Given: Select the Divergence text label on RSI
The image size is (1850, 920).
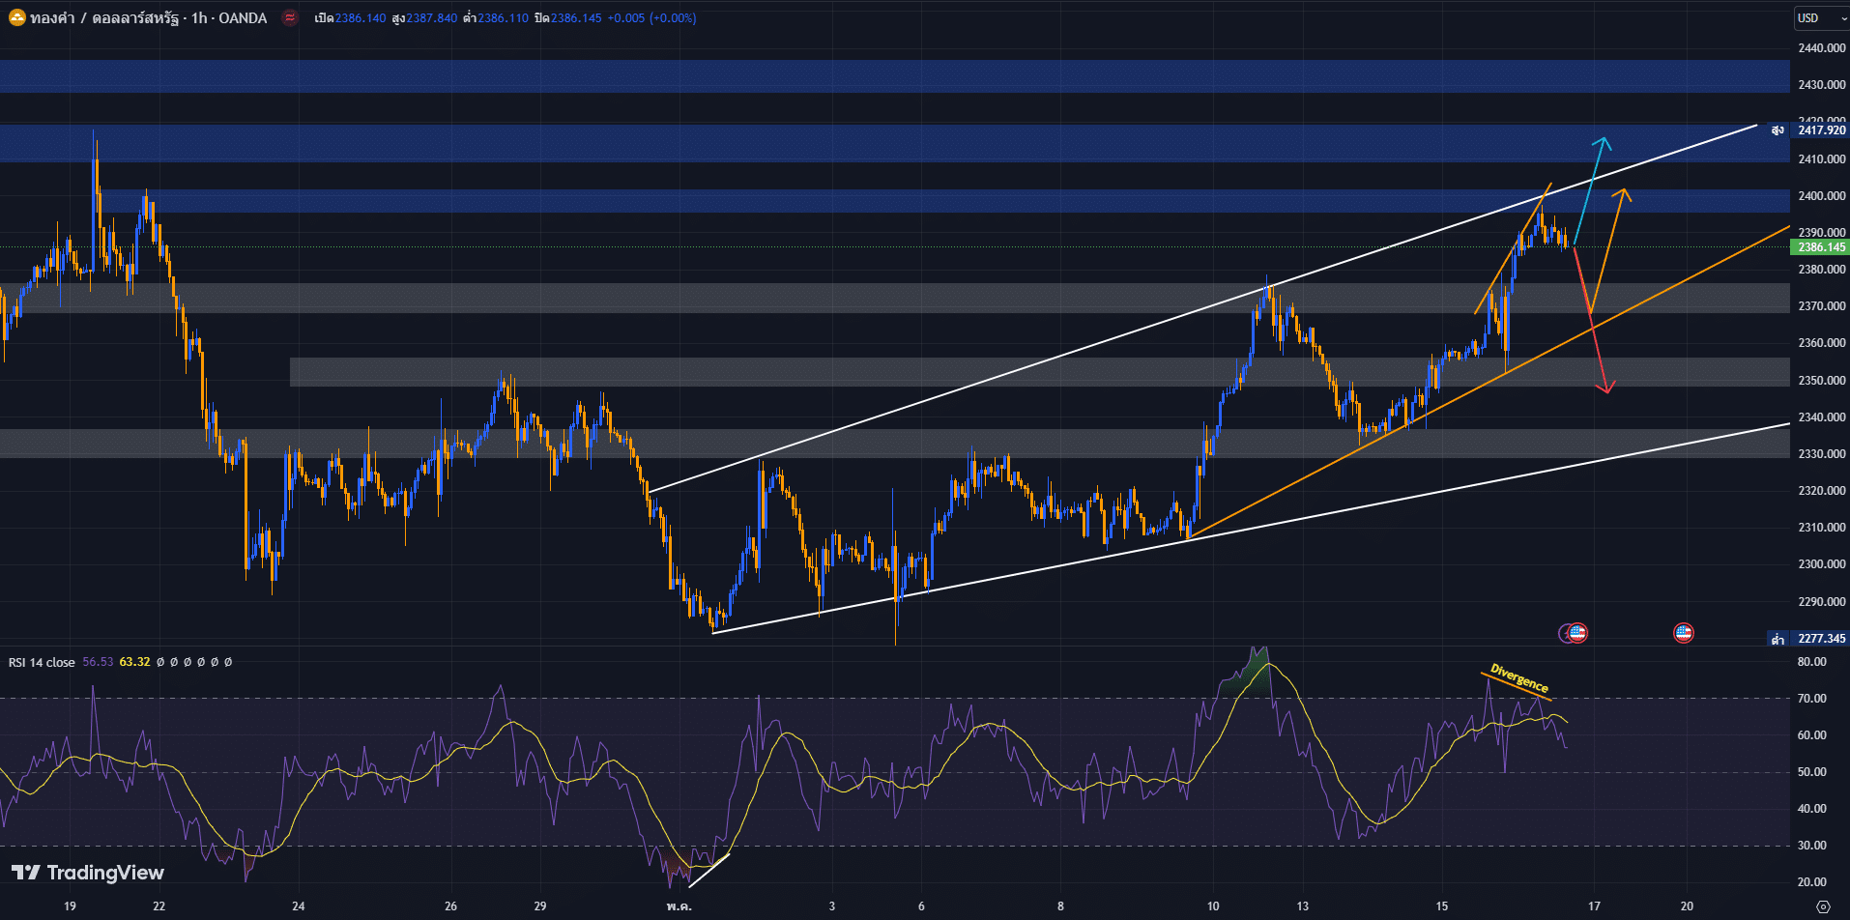Looking at the screenshot, I should coord(1519,677).
